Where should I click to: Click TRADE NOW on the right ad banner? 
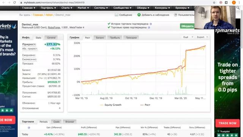tap(227, 123)
